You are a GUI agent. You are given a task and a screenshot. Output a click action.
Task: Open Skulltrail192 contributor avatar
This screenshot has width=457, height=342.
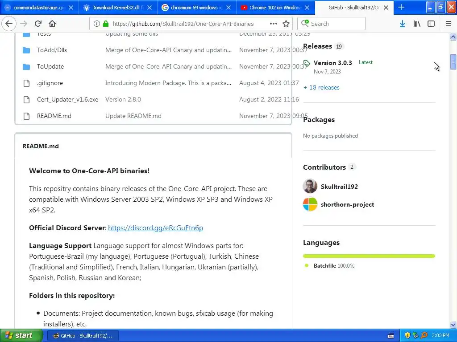click(x=310, y=186)
